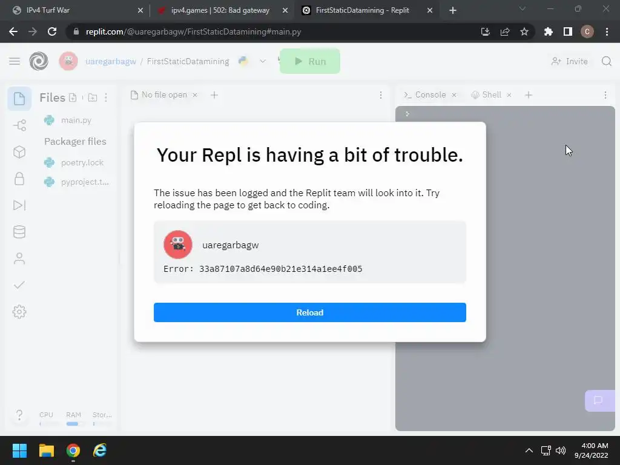Open the Chrome three-dot menu
The width and height of the screenshot is (620, 465).
[x=607, y=31]
